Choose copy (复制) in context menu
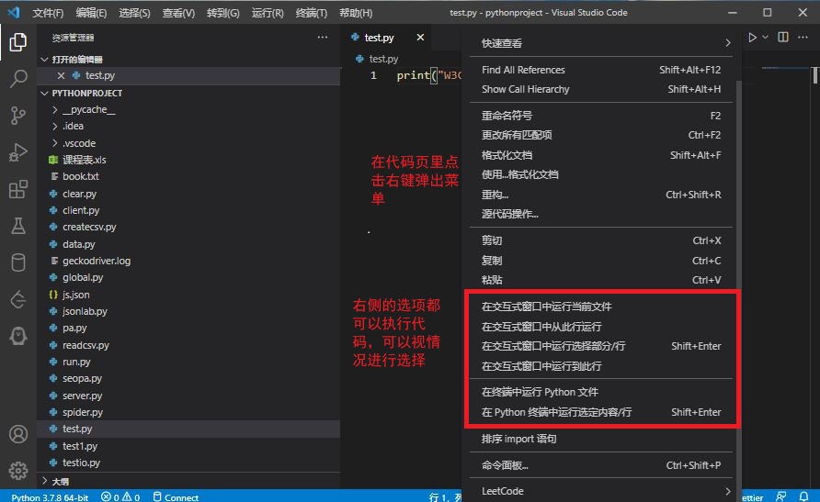This screenshot has width=820, height=502. [x=600, y=261]
